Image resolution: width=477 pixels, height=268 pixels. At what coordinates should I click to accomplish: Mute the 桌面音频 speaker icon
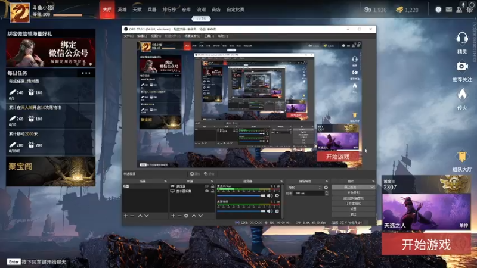point(270,211)
